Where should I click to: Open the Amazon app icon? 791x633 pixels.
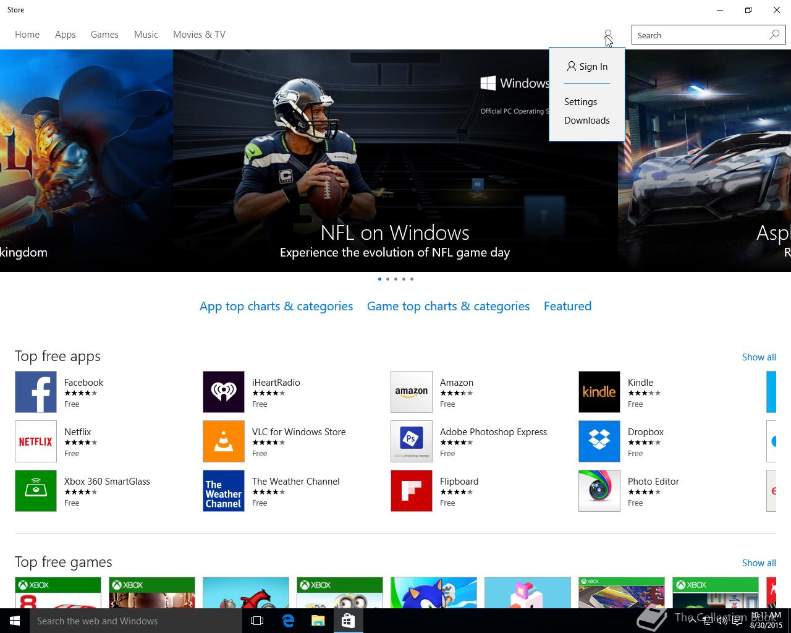point(412,392)
